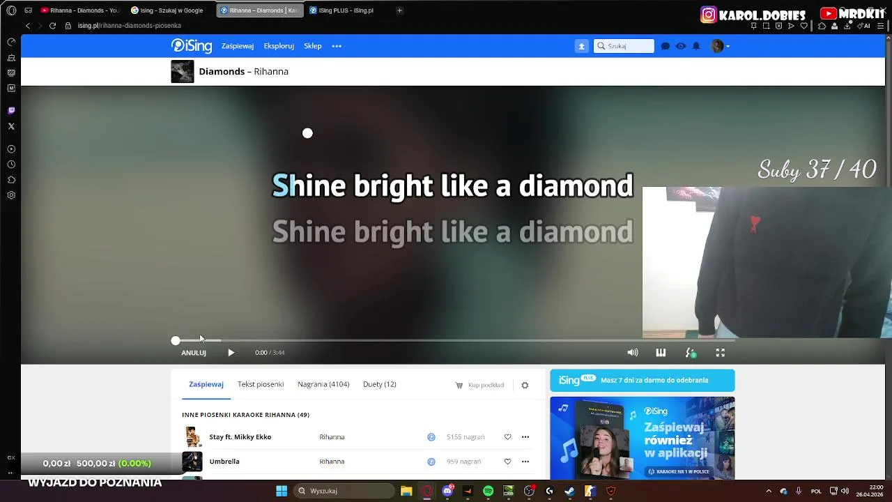The width and height of the screenshot is (892, 502).
Task: Open browser extensions cube icon
Action: (822, 26)
